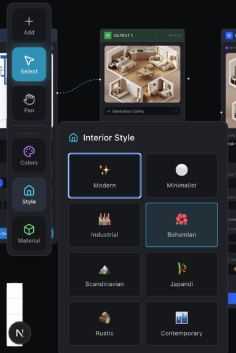236x353 pixels.
Task: Select the Contemporary interior style
Action: [x=182, y=323]
